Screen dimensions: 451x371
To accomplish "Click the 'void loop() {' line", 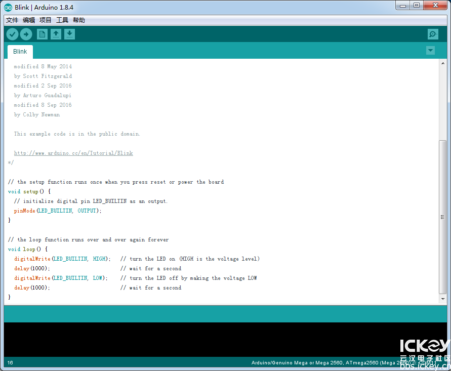I will tap(28, 250).
